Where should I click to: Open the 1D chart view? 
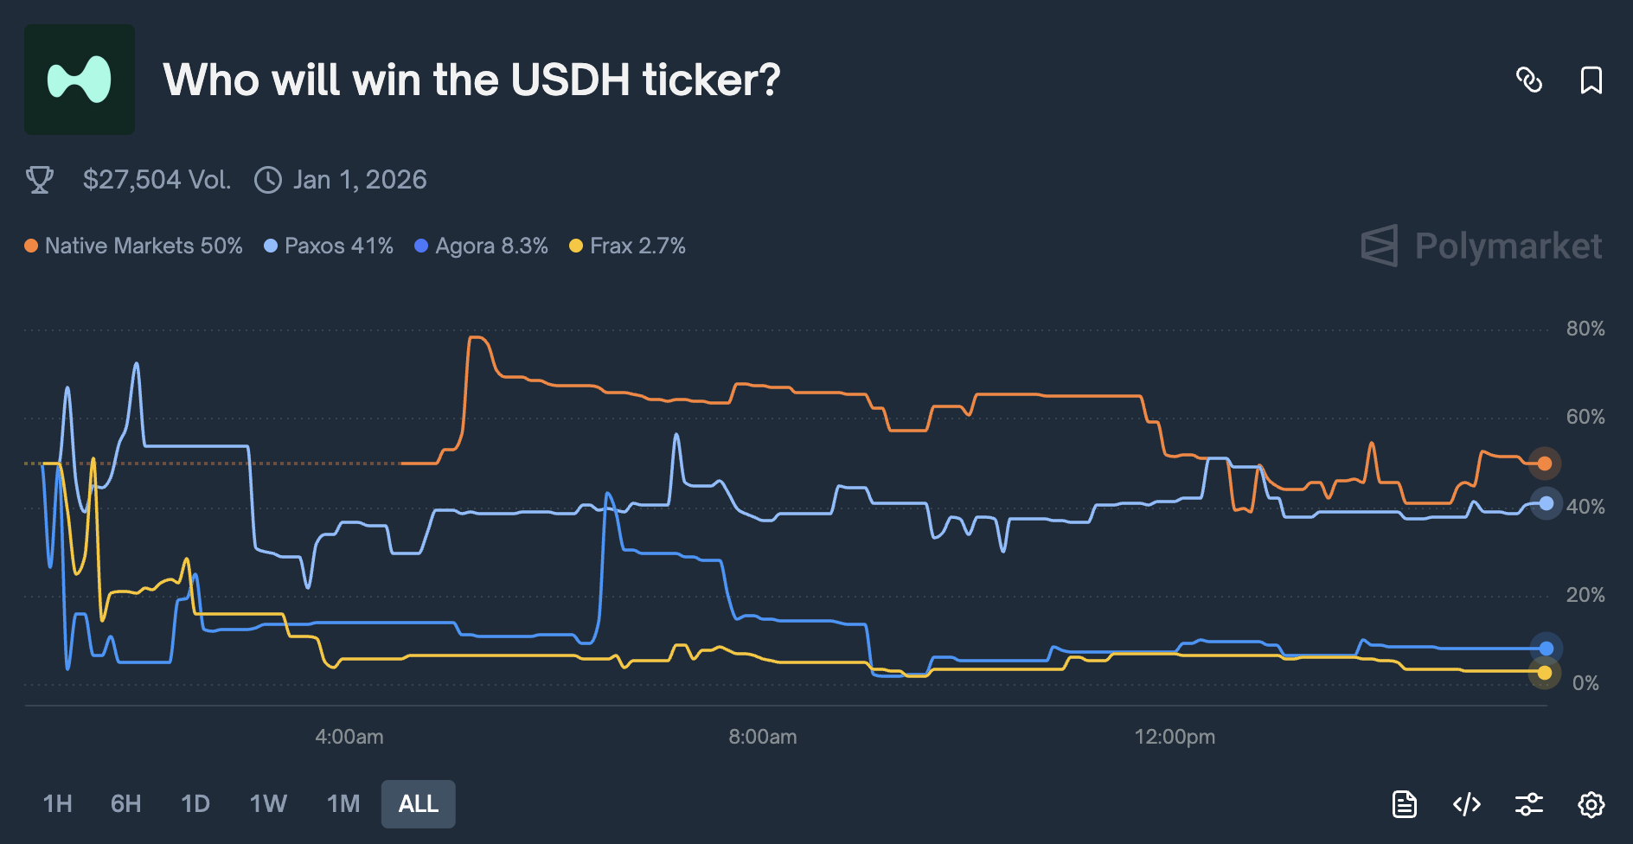195,803
